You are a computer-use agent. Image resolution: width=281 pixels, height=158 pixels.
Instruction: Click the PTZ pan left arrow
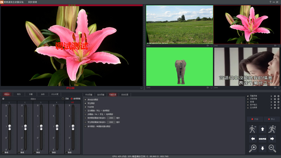253,139
